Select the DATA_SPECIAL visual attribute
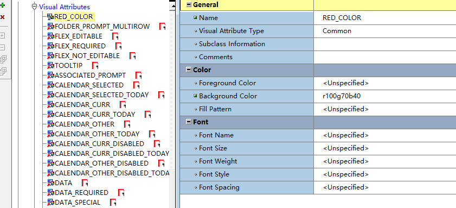Screen dimensions: 456x208 [x=78, y=203]
